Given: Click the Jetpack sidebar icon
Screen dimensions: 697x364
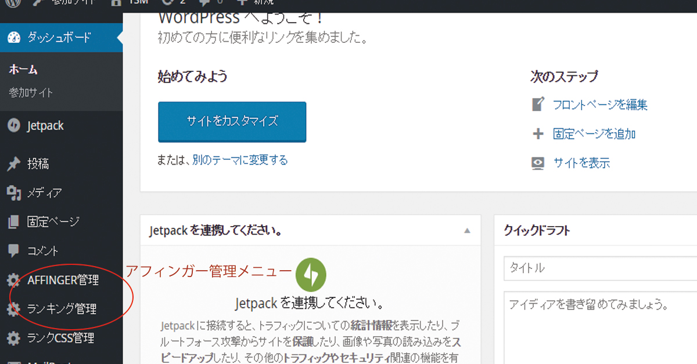Looking at the screenshot, I should (15, 125).
